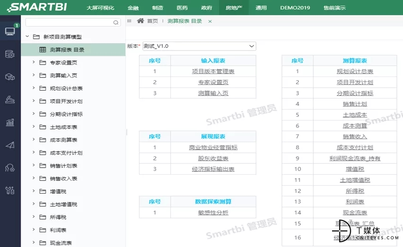The image size is (403, 247).
Task: Open the DEMO2019 top menu
Action: pos(295,8)
